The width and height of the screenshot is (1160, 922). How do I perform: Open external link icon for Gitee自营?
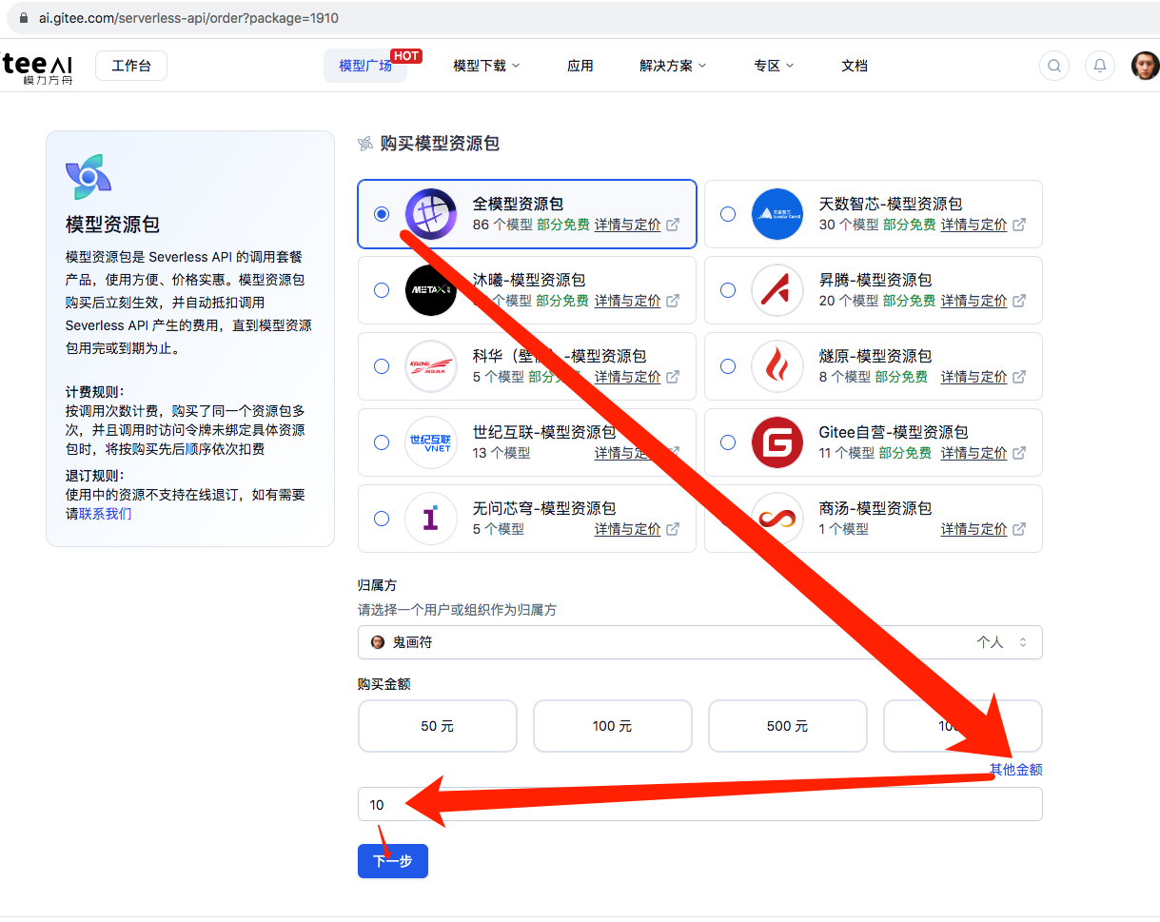pos(1019,453)
